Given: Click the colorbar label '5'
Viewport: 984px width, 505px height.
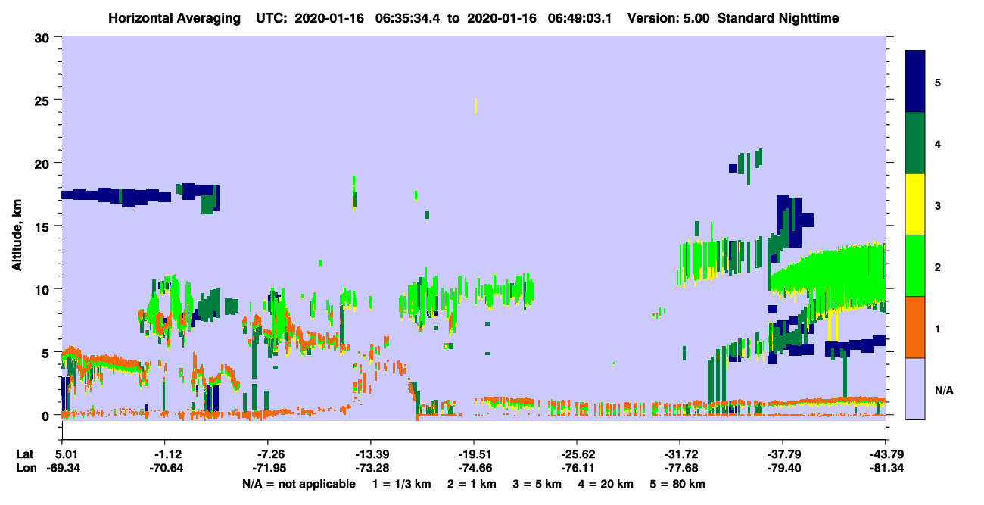Looking at the screenshot, I should click(938, 83).
